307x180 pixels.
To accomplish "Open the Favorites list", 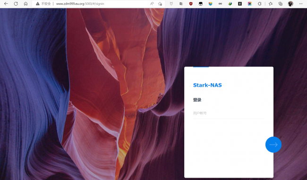I will pyautogui.click(x=271, y=4).
